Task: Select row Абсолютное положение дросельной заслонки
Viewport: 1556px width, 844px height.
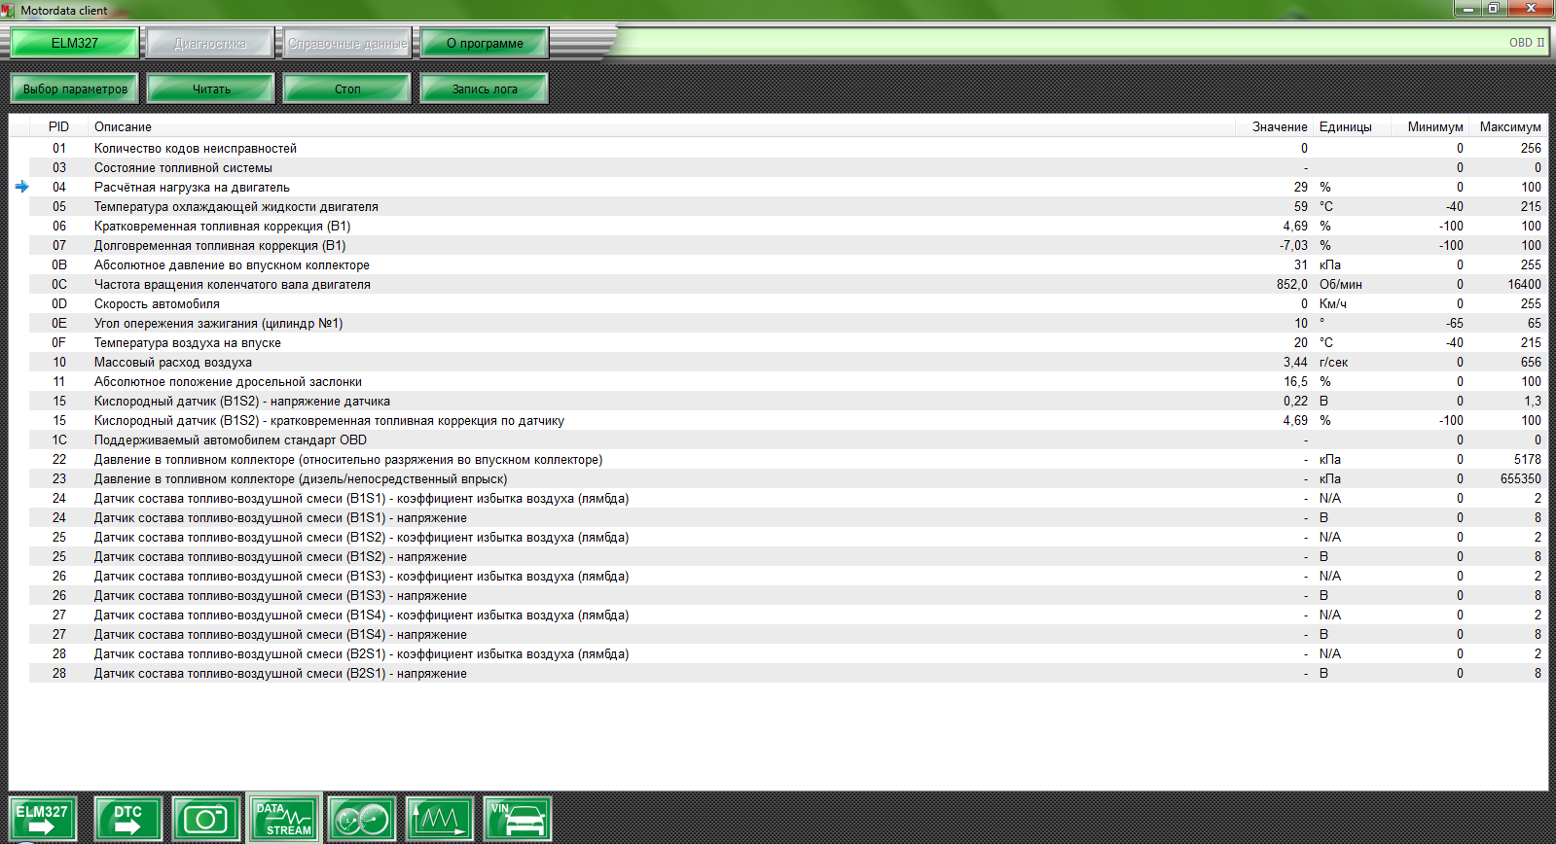Action: point(788,381)
